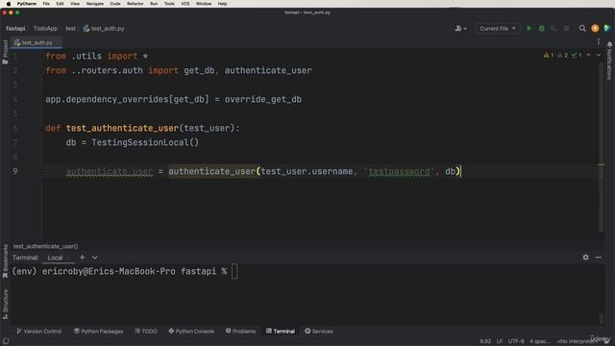Open the TODO tool window

pyautogui.click(x=146, y=331)
